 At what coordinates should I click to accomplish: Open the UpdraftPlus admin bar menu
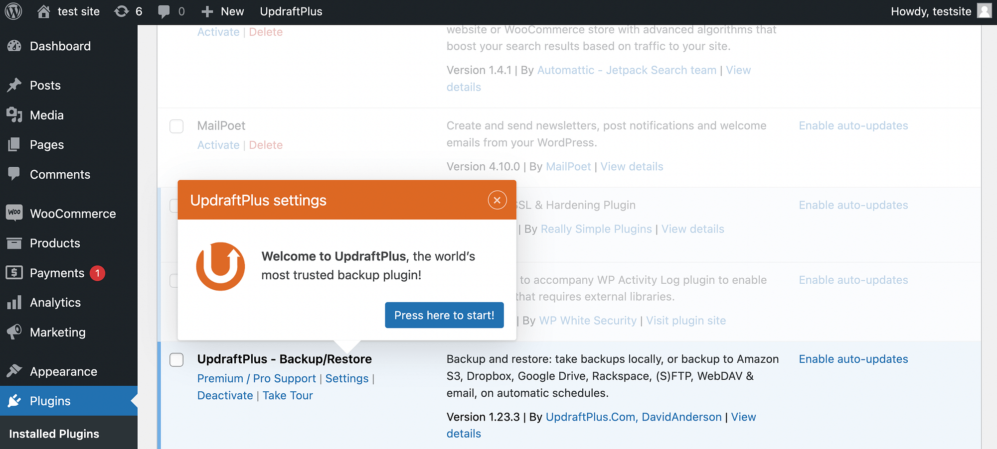291,11
